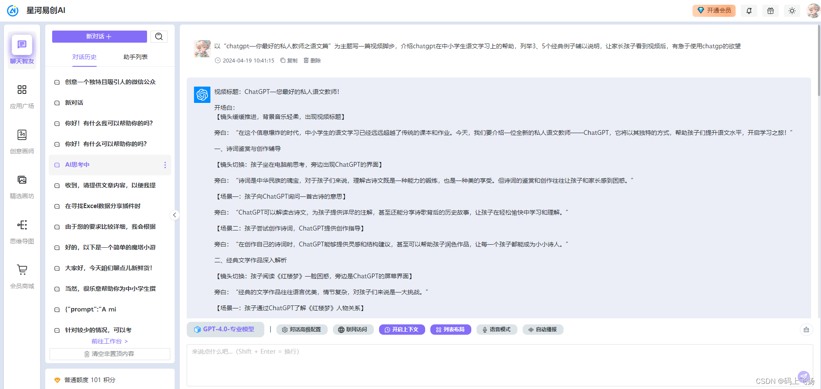Image resolution: width=821 pixels, height=389 pixels.
Task: Open the user avatar in top right
Action: tap(813, 11)
